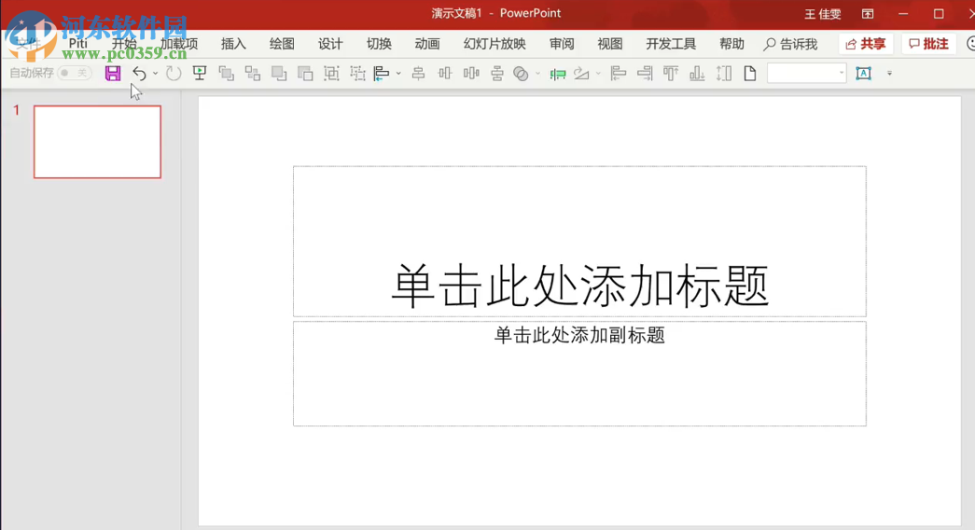Image resolution: width=975 pixels, height=530 pixels.
Task: Click the 批注 (Comments) button
Action: (x=928, y=44)
